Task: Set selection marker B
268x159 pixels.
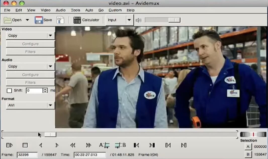Action: click(x=120, y=145)
